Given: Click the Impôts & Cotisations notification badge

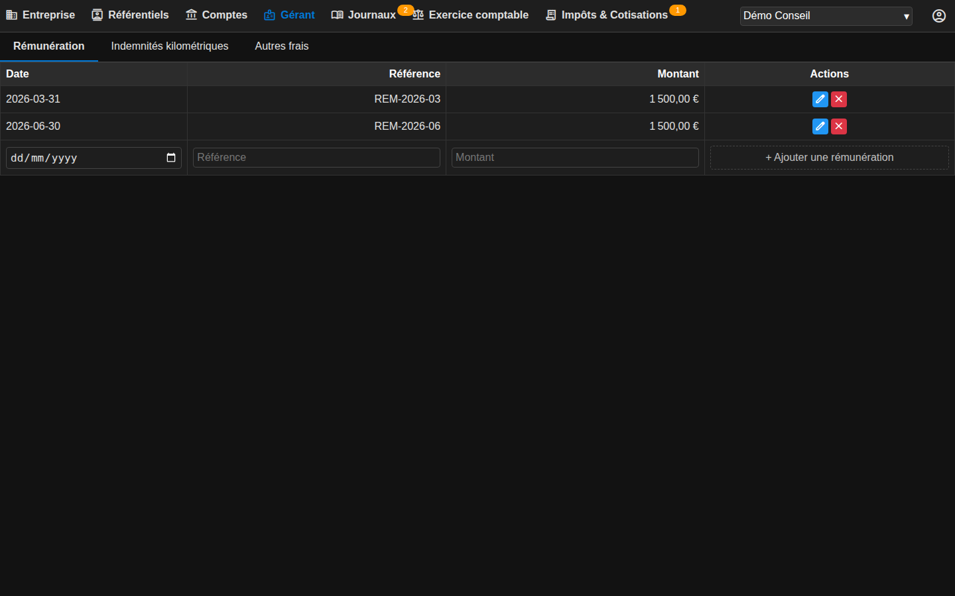Looking at the screenshot, I should (677, 10).
